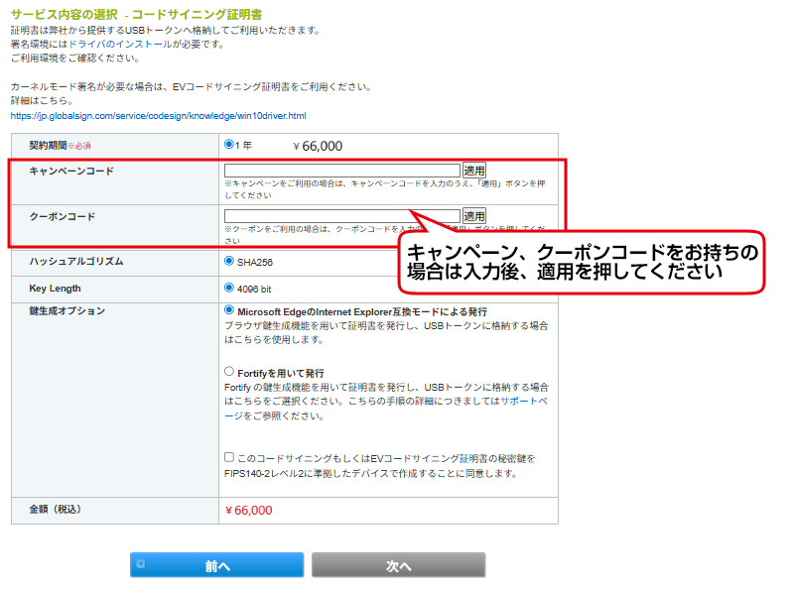Select Microsoft Edge IE互換モード issuance option

229,311
